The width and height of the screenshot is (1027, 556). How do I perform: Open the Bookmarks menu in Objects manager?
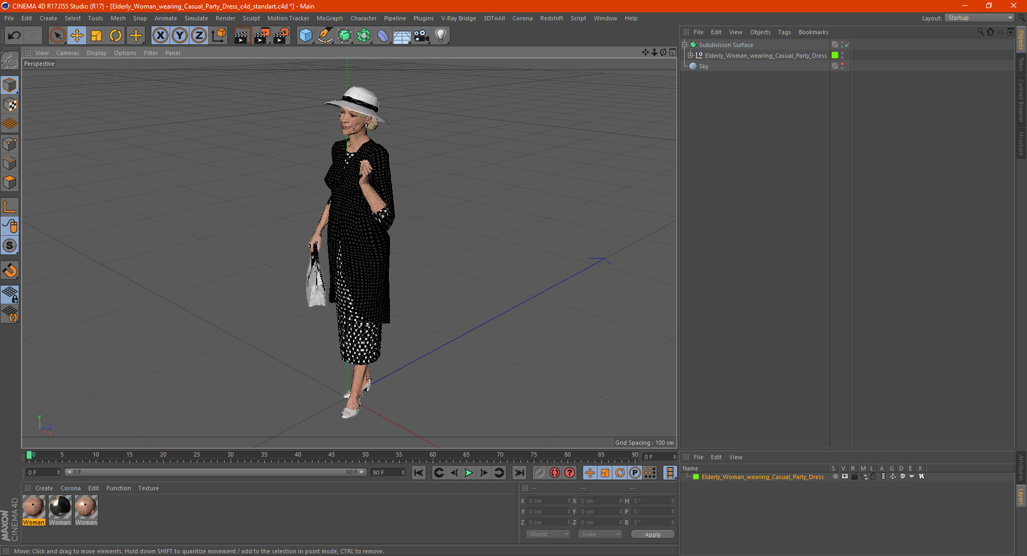[813, 32]
